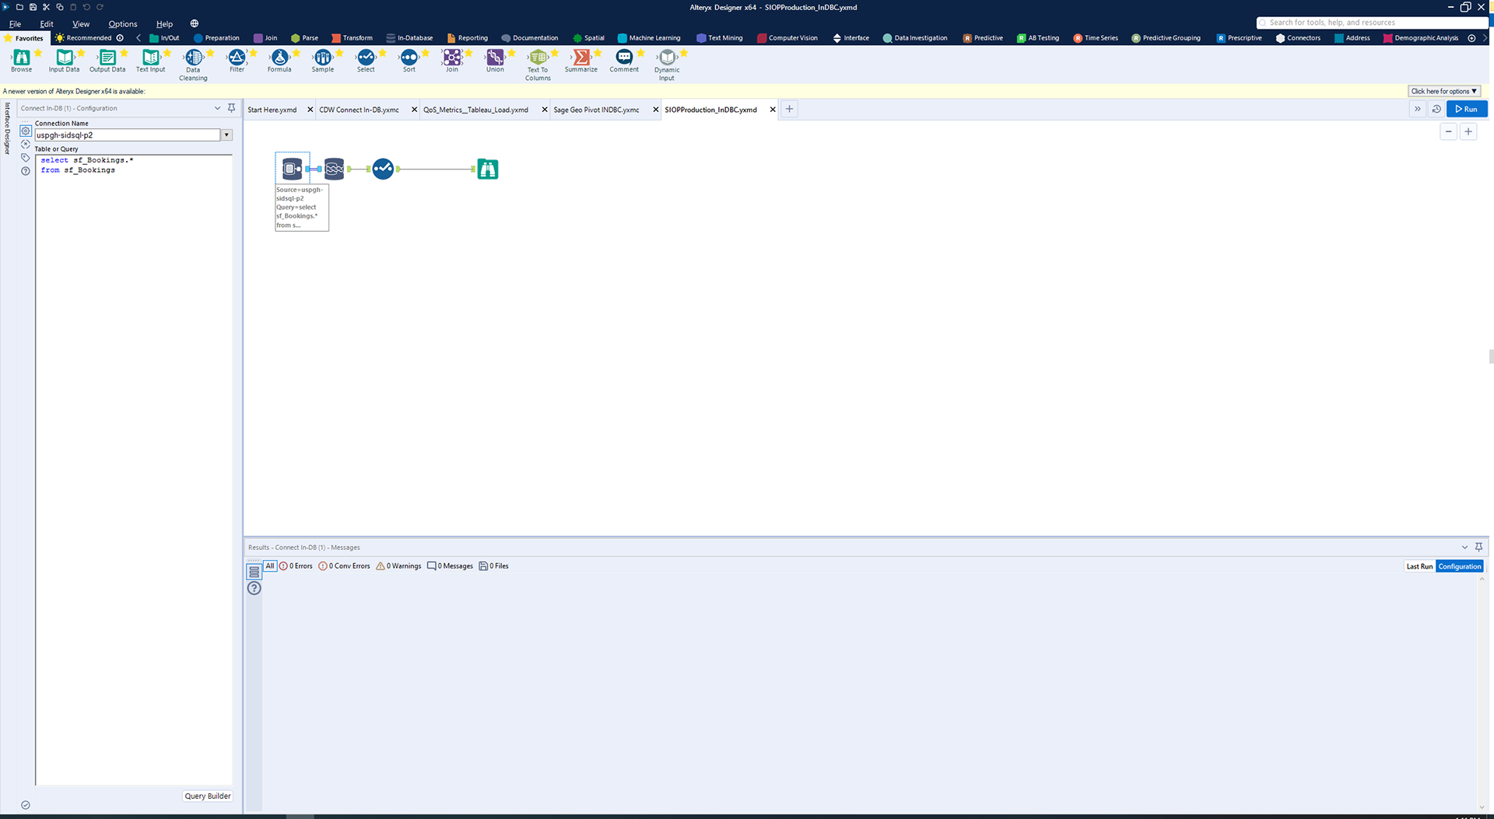The height and width of the screenshot is (819, 1494).
Task: Open the annotation tag tab in configuration
Action: pos(26,157)
